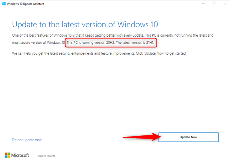Viewport: 230px width, 161px height.
Task: Click the text This PC is running version 20H2
Action: coord(91,43)
